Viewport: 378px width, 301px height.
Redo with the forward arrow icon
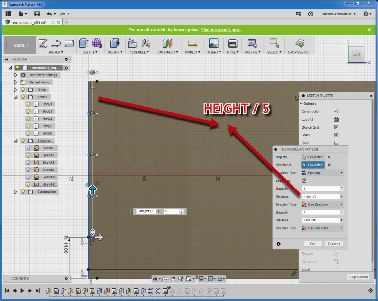(63, 14)
